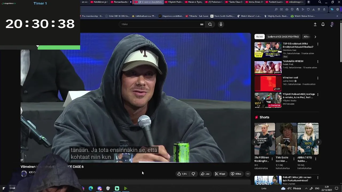The height and width of the screenshot is (192, 342).
Task: Open the on-screen keyboard icon in search
Action: tap(202, 24)
